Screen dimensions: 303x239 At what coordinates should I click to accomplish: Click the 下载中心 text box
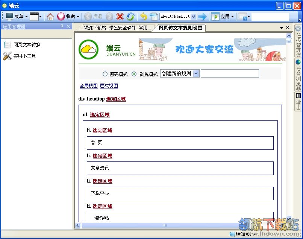coord(180,193)
